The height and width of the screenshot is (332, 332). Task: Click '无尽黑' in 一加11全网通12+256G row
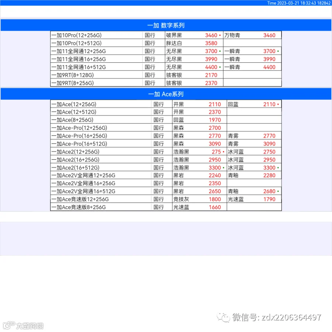pyautogui.click(x=174, y=51)
